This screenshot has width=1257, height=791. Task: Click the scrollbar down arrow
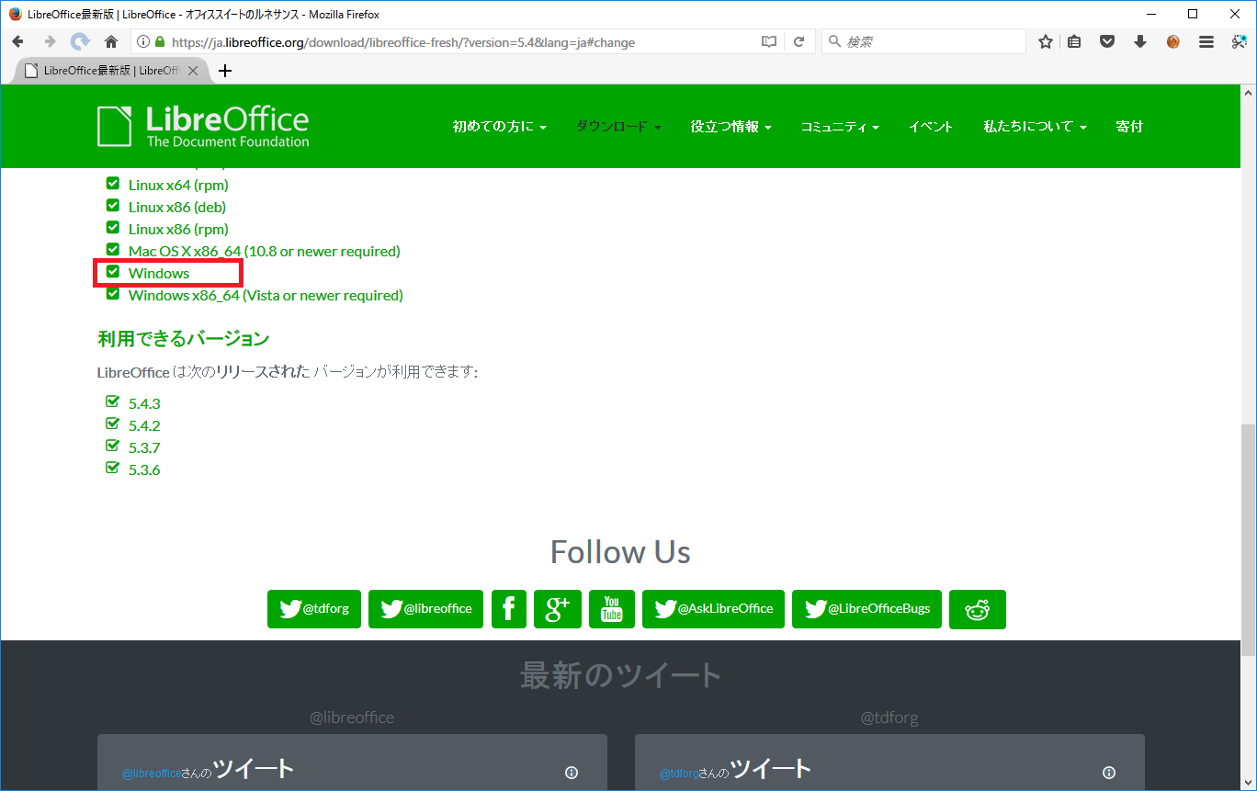click(1248, 783)
